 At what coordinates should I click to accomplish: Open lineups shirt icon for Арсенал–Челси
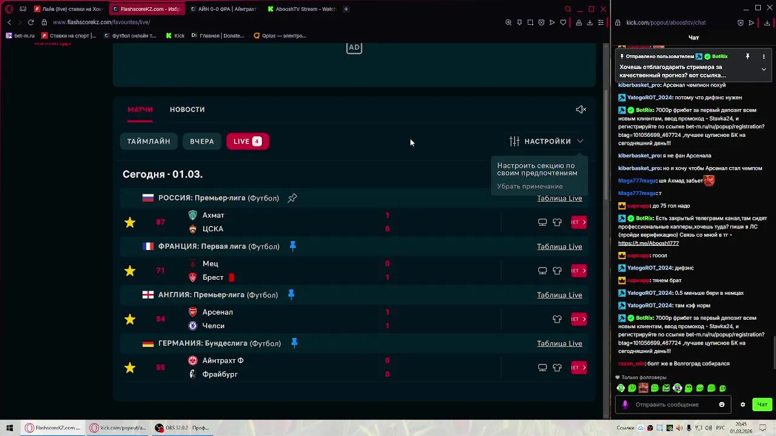(557, 319)
